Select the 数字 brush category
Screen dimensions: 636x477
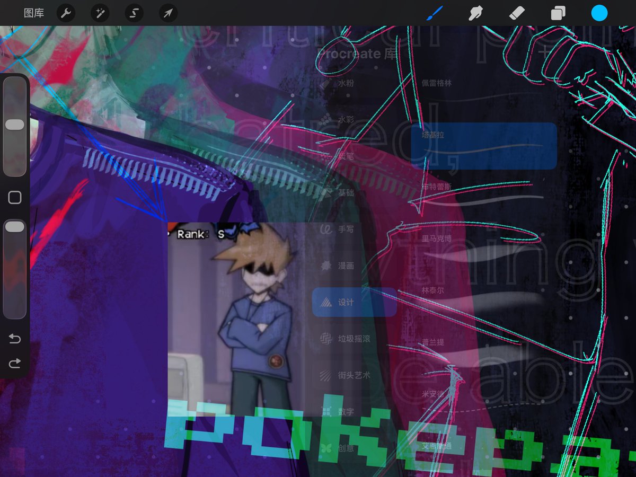pos(354,412)
